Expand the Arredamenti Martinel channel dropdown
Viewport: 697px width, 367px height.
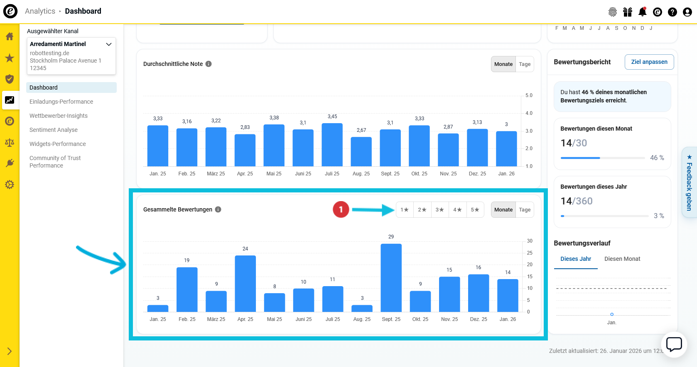tap(109, 44)
